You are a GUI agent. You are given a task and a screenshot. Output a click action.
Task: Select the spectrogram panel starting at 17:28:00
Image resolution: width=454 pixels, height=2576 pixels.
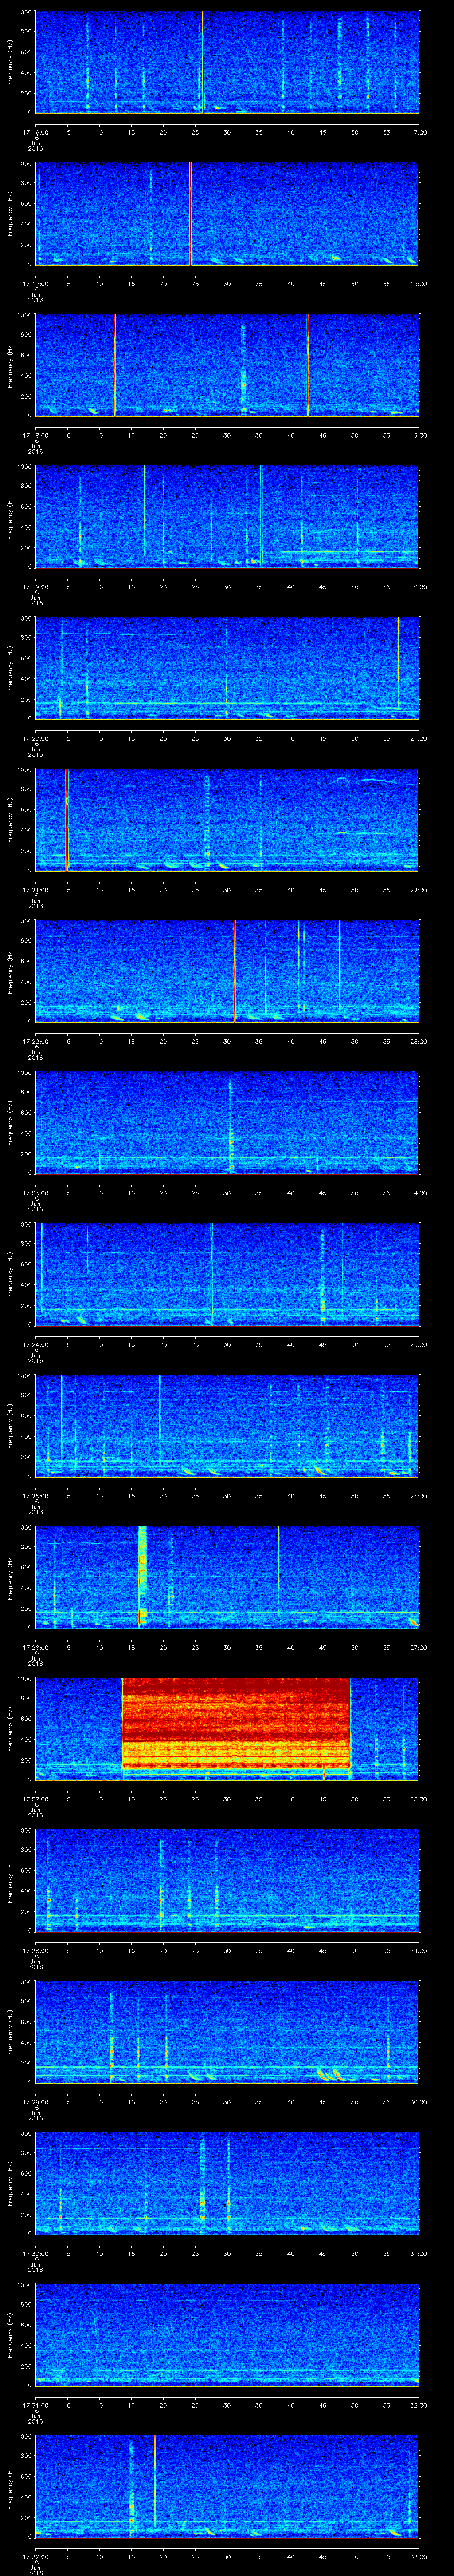pyautogui.click(x=227, y=1880)
